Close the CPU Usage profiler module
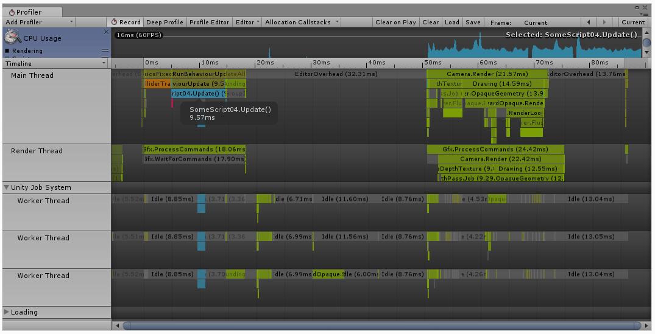Viewport: 655px width, 334px height. 106,32
